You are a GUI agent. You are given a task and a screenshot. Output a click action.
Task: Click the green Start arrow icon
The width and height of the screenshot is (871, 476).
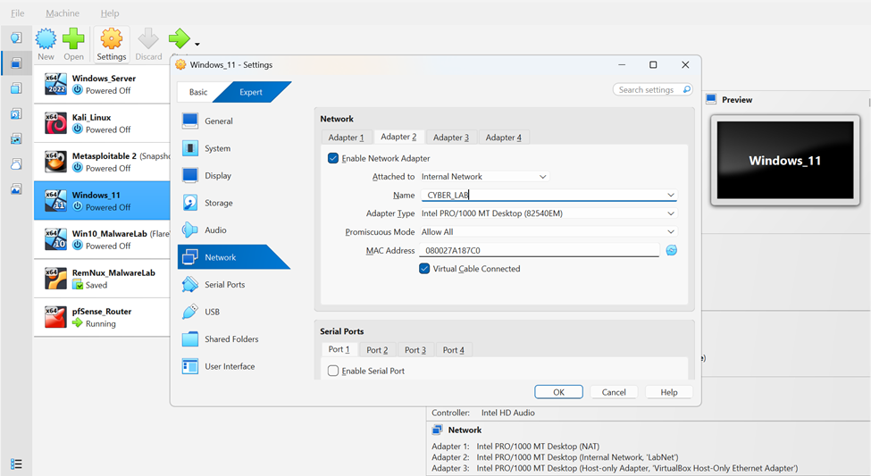point(180,38)
